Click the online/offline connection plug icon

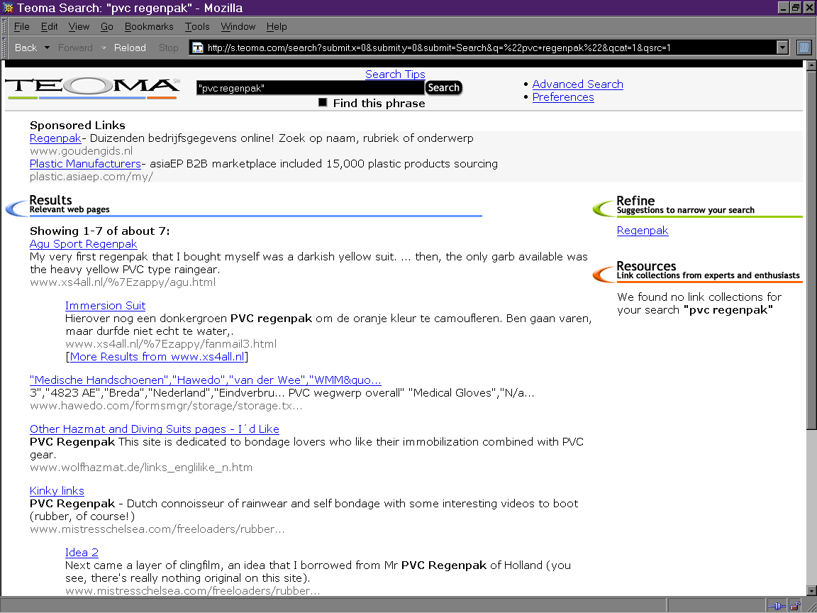tap(777, 606)
